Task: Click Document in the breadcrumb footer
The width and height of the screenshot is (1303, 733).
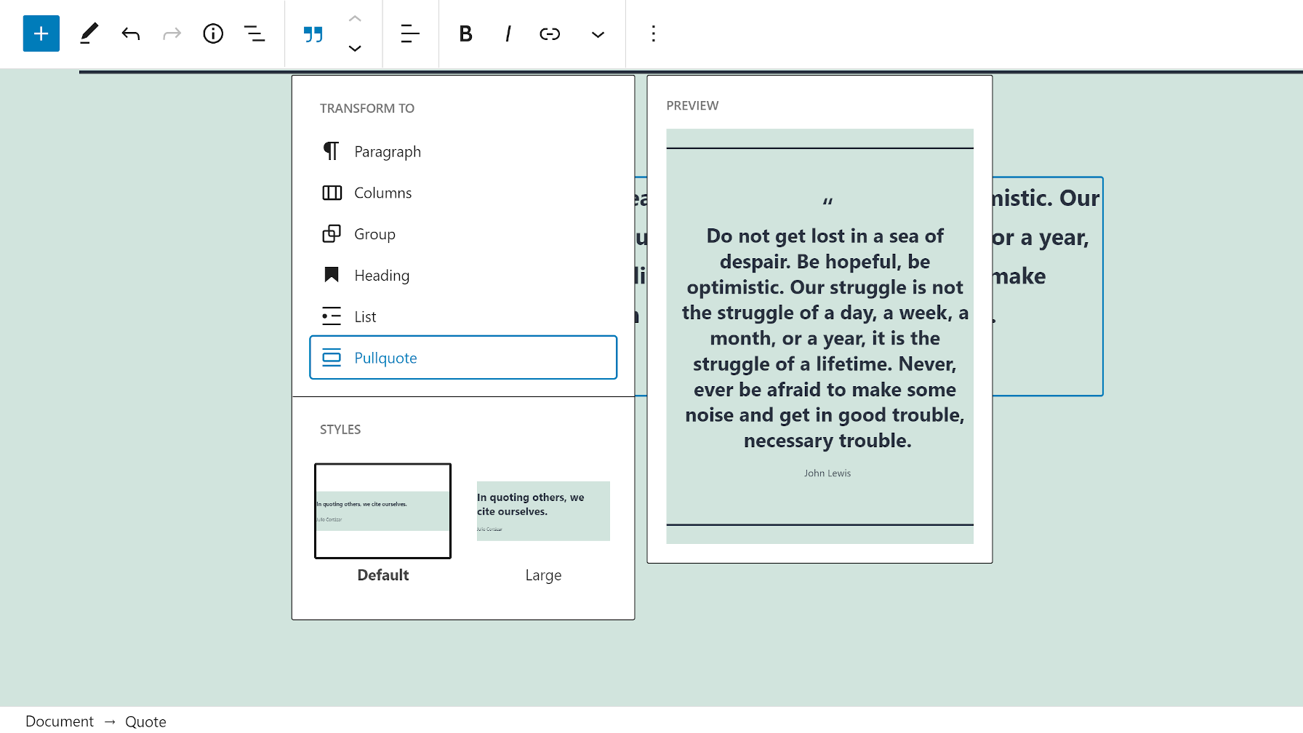Action: click(60, 721)
